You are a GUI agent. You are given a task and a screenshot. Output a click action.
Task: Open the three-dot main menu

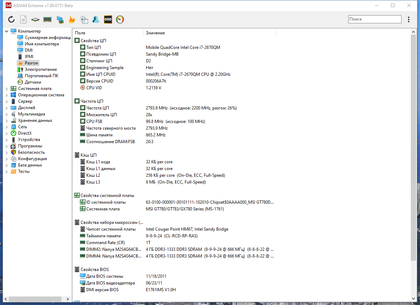[409, 19]
